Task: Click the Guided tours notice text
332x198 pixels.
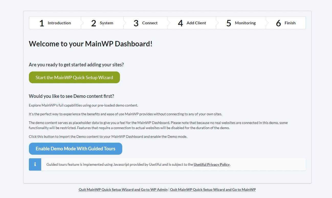Action: pos(138,164)
